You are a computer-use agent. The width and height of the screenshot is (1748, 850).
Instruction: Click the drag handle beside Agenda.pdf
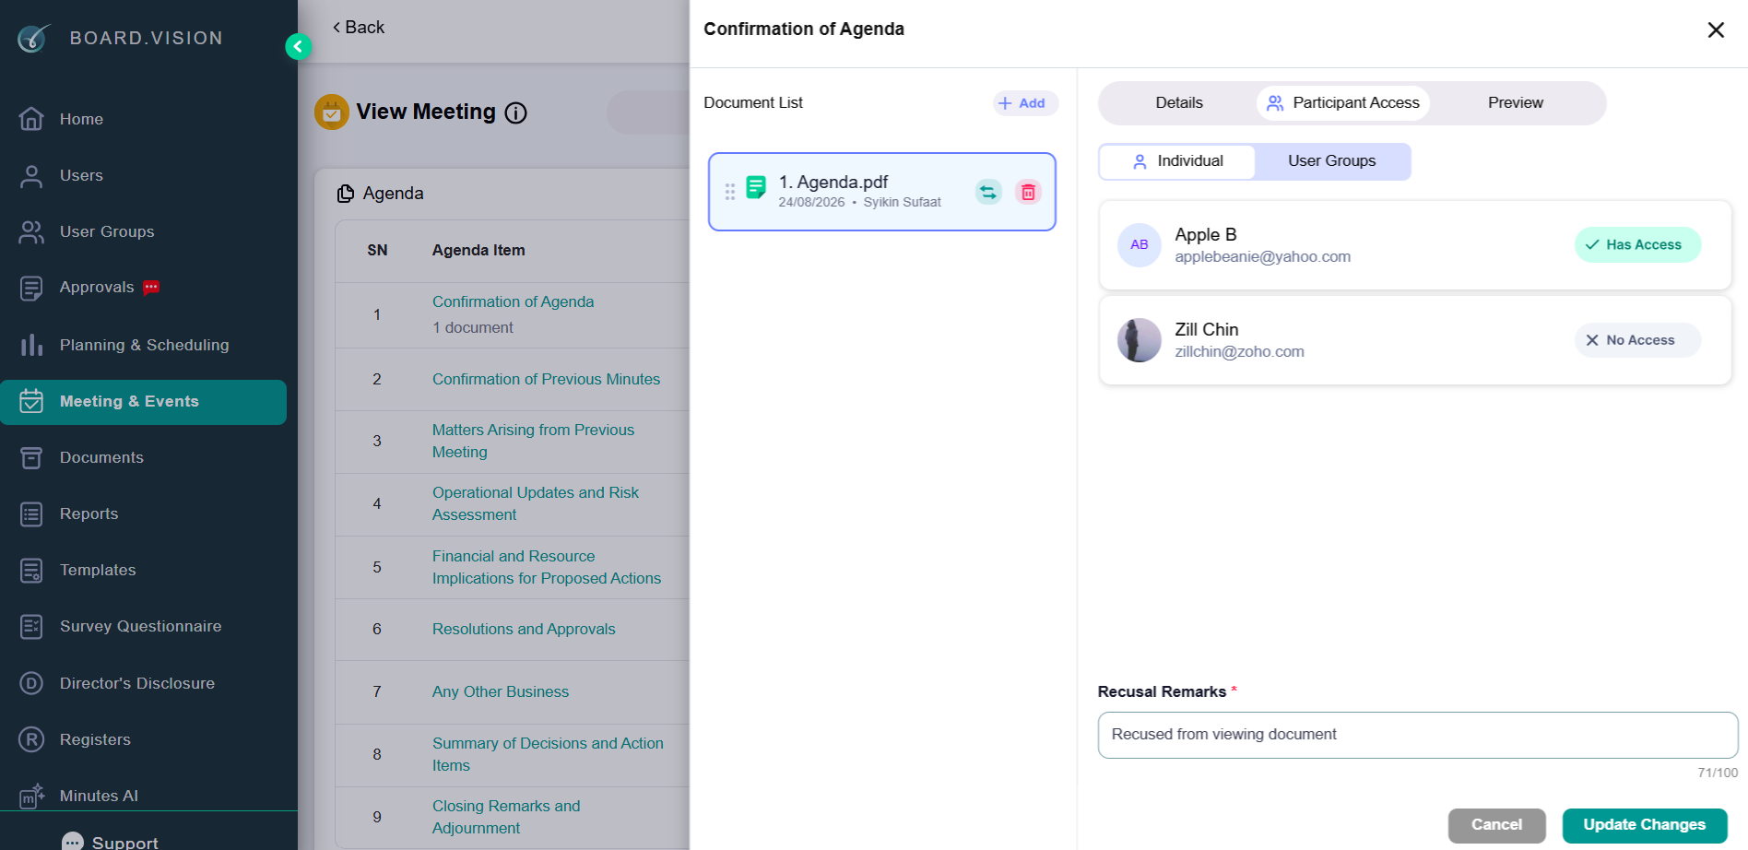pos(730,192)
